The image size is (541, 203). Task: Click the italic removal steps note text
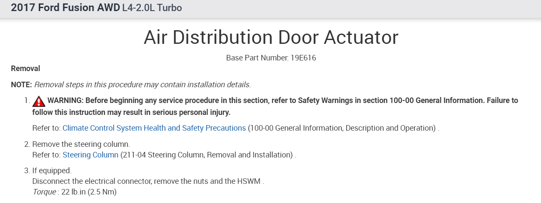click(142, 84)
